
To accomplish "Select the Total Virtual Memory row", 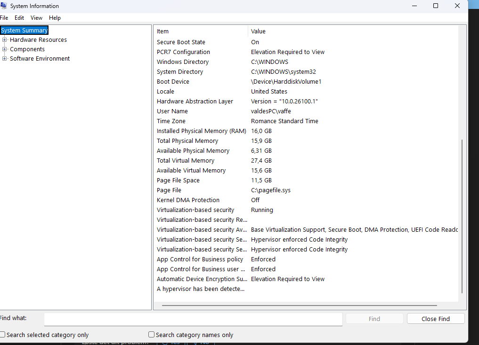I will 307,161.
